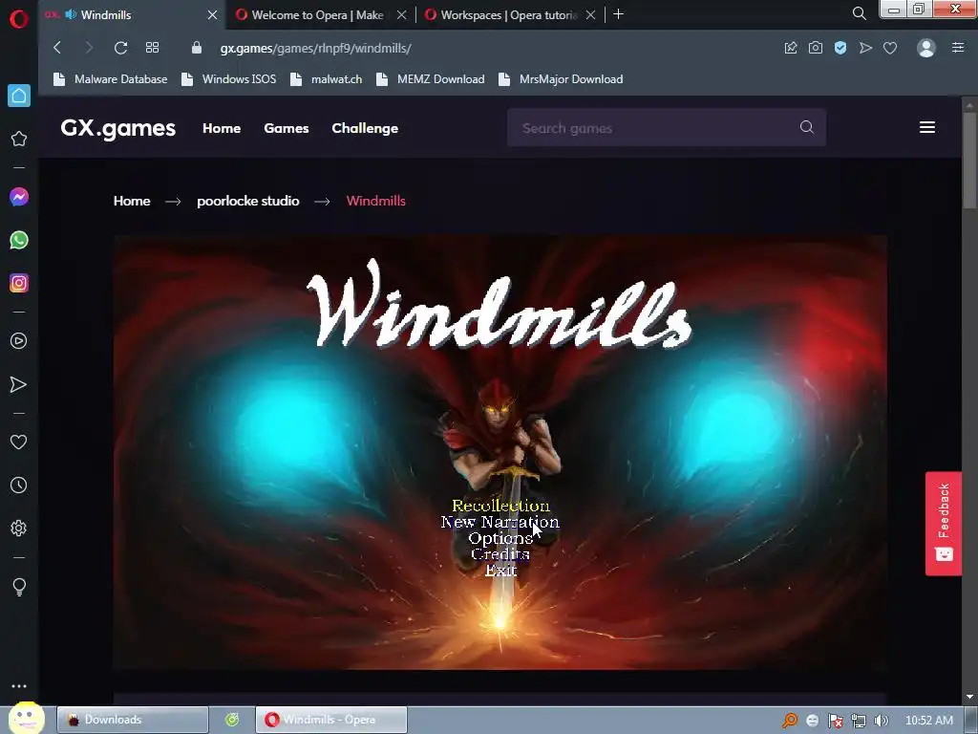Open the Opera sidebar home icon
This screenshot has height=734, width=978.
point(19,96)
